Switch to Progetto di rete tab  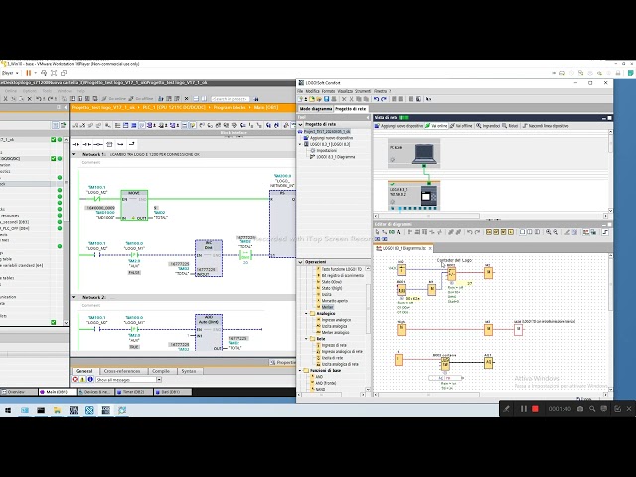point(351,109)
